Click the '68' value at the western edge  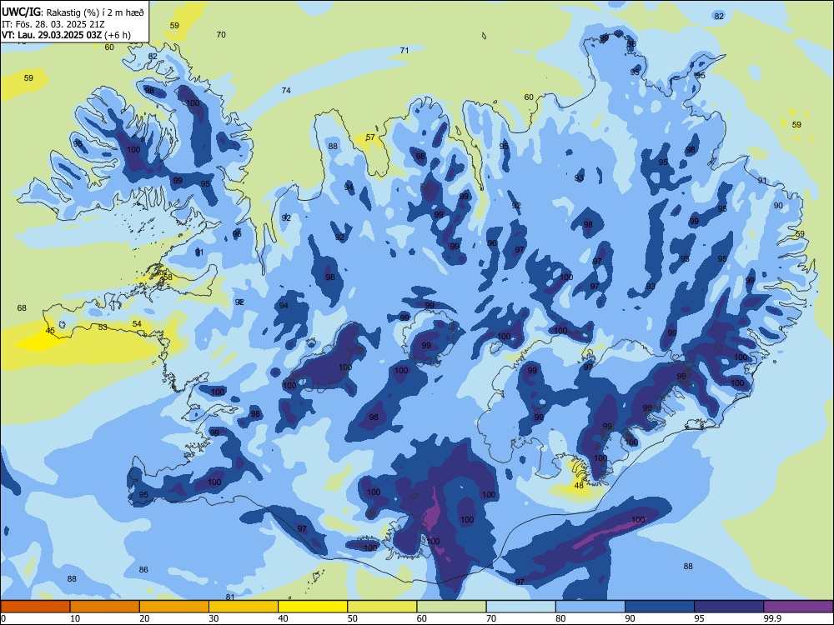click(x=22, y=307)
